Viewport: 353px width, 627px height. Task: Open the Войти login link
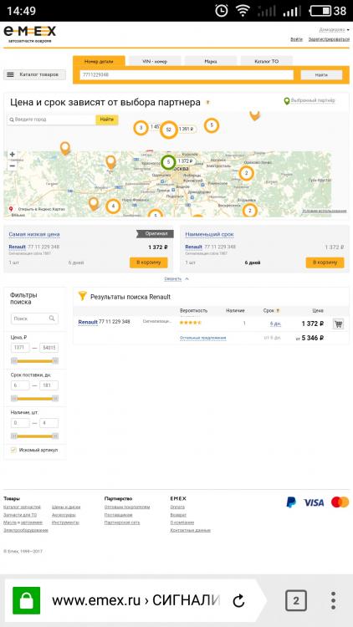[x=297, y=39]
